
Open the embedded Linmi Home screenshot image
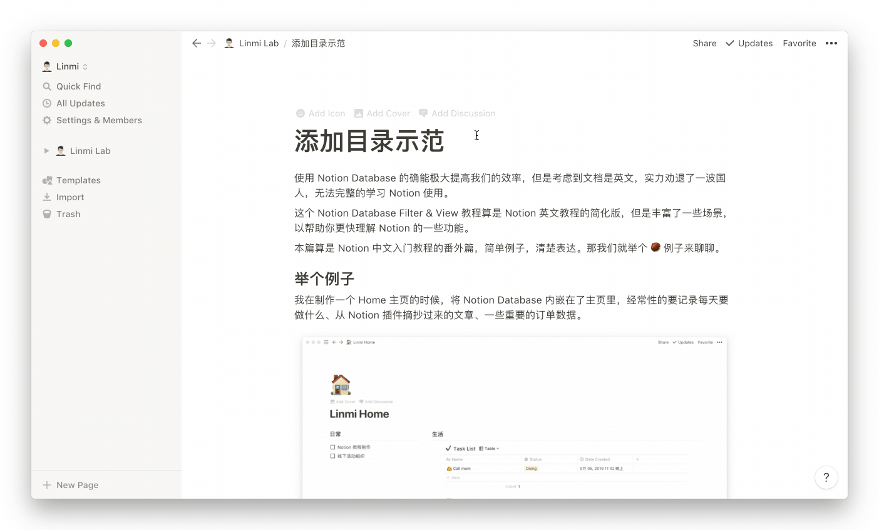515,418
